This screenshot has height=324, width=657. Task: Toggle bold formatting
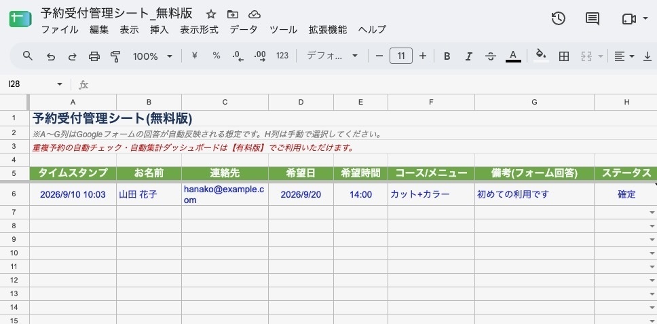pos(447,56)
